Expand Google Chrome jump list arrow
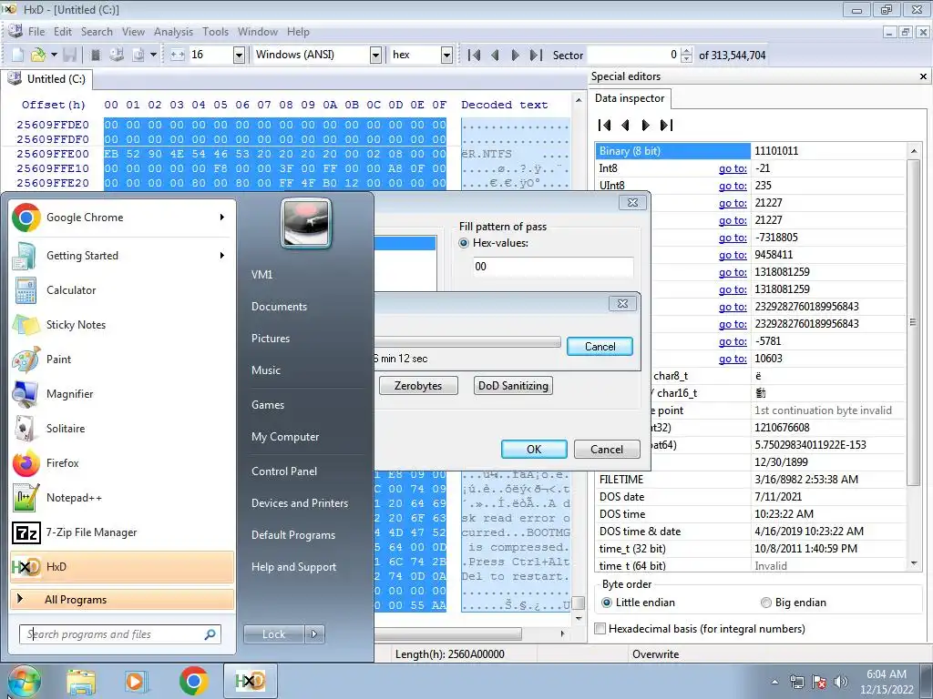The width and height of the screenshot is (933, 699). (x=222, y=218)
